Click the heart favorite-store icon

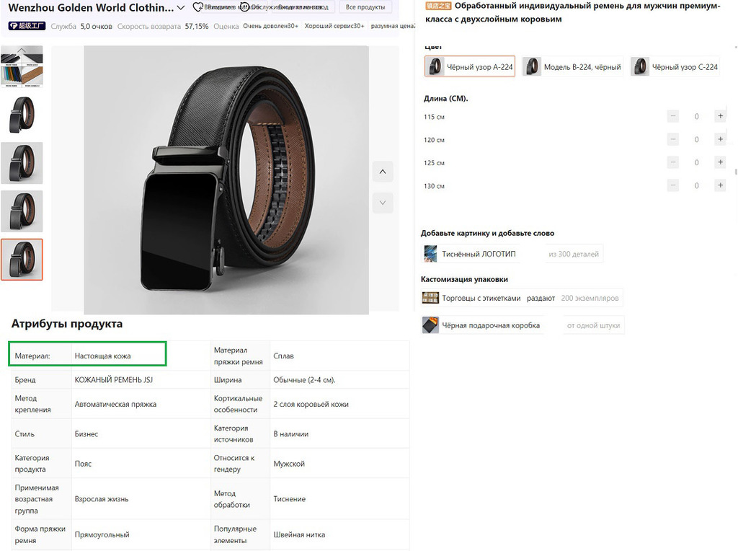[197, 7]
